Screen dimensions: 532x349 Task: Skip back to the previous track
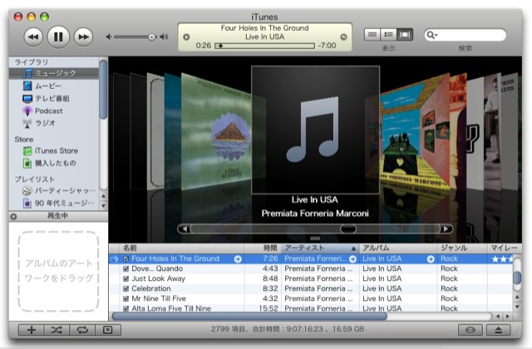[33, 37]
